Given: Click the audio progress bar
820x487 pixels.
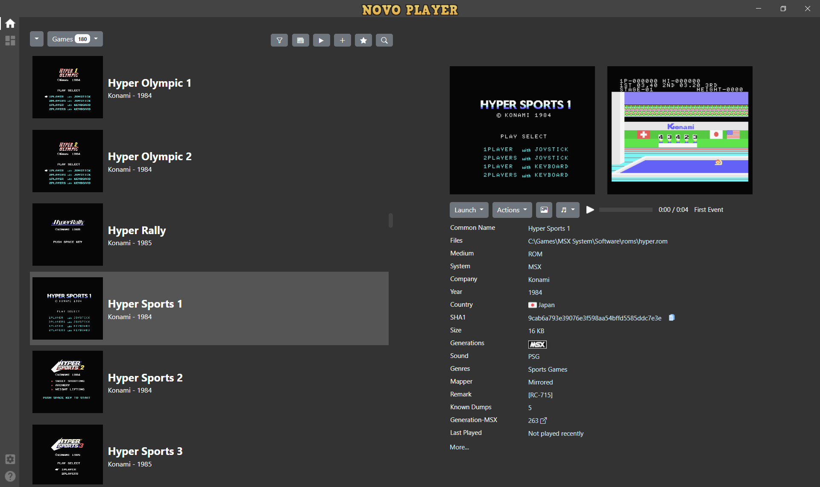Looking at the screenshot, I should (626, 210).
